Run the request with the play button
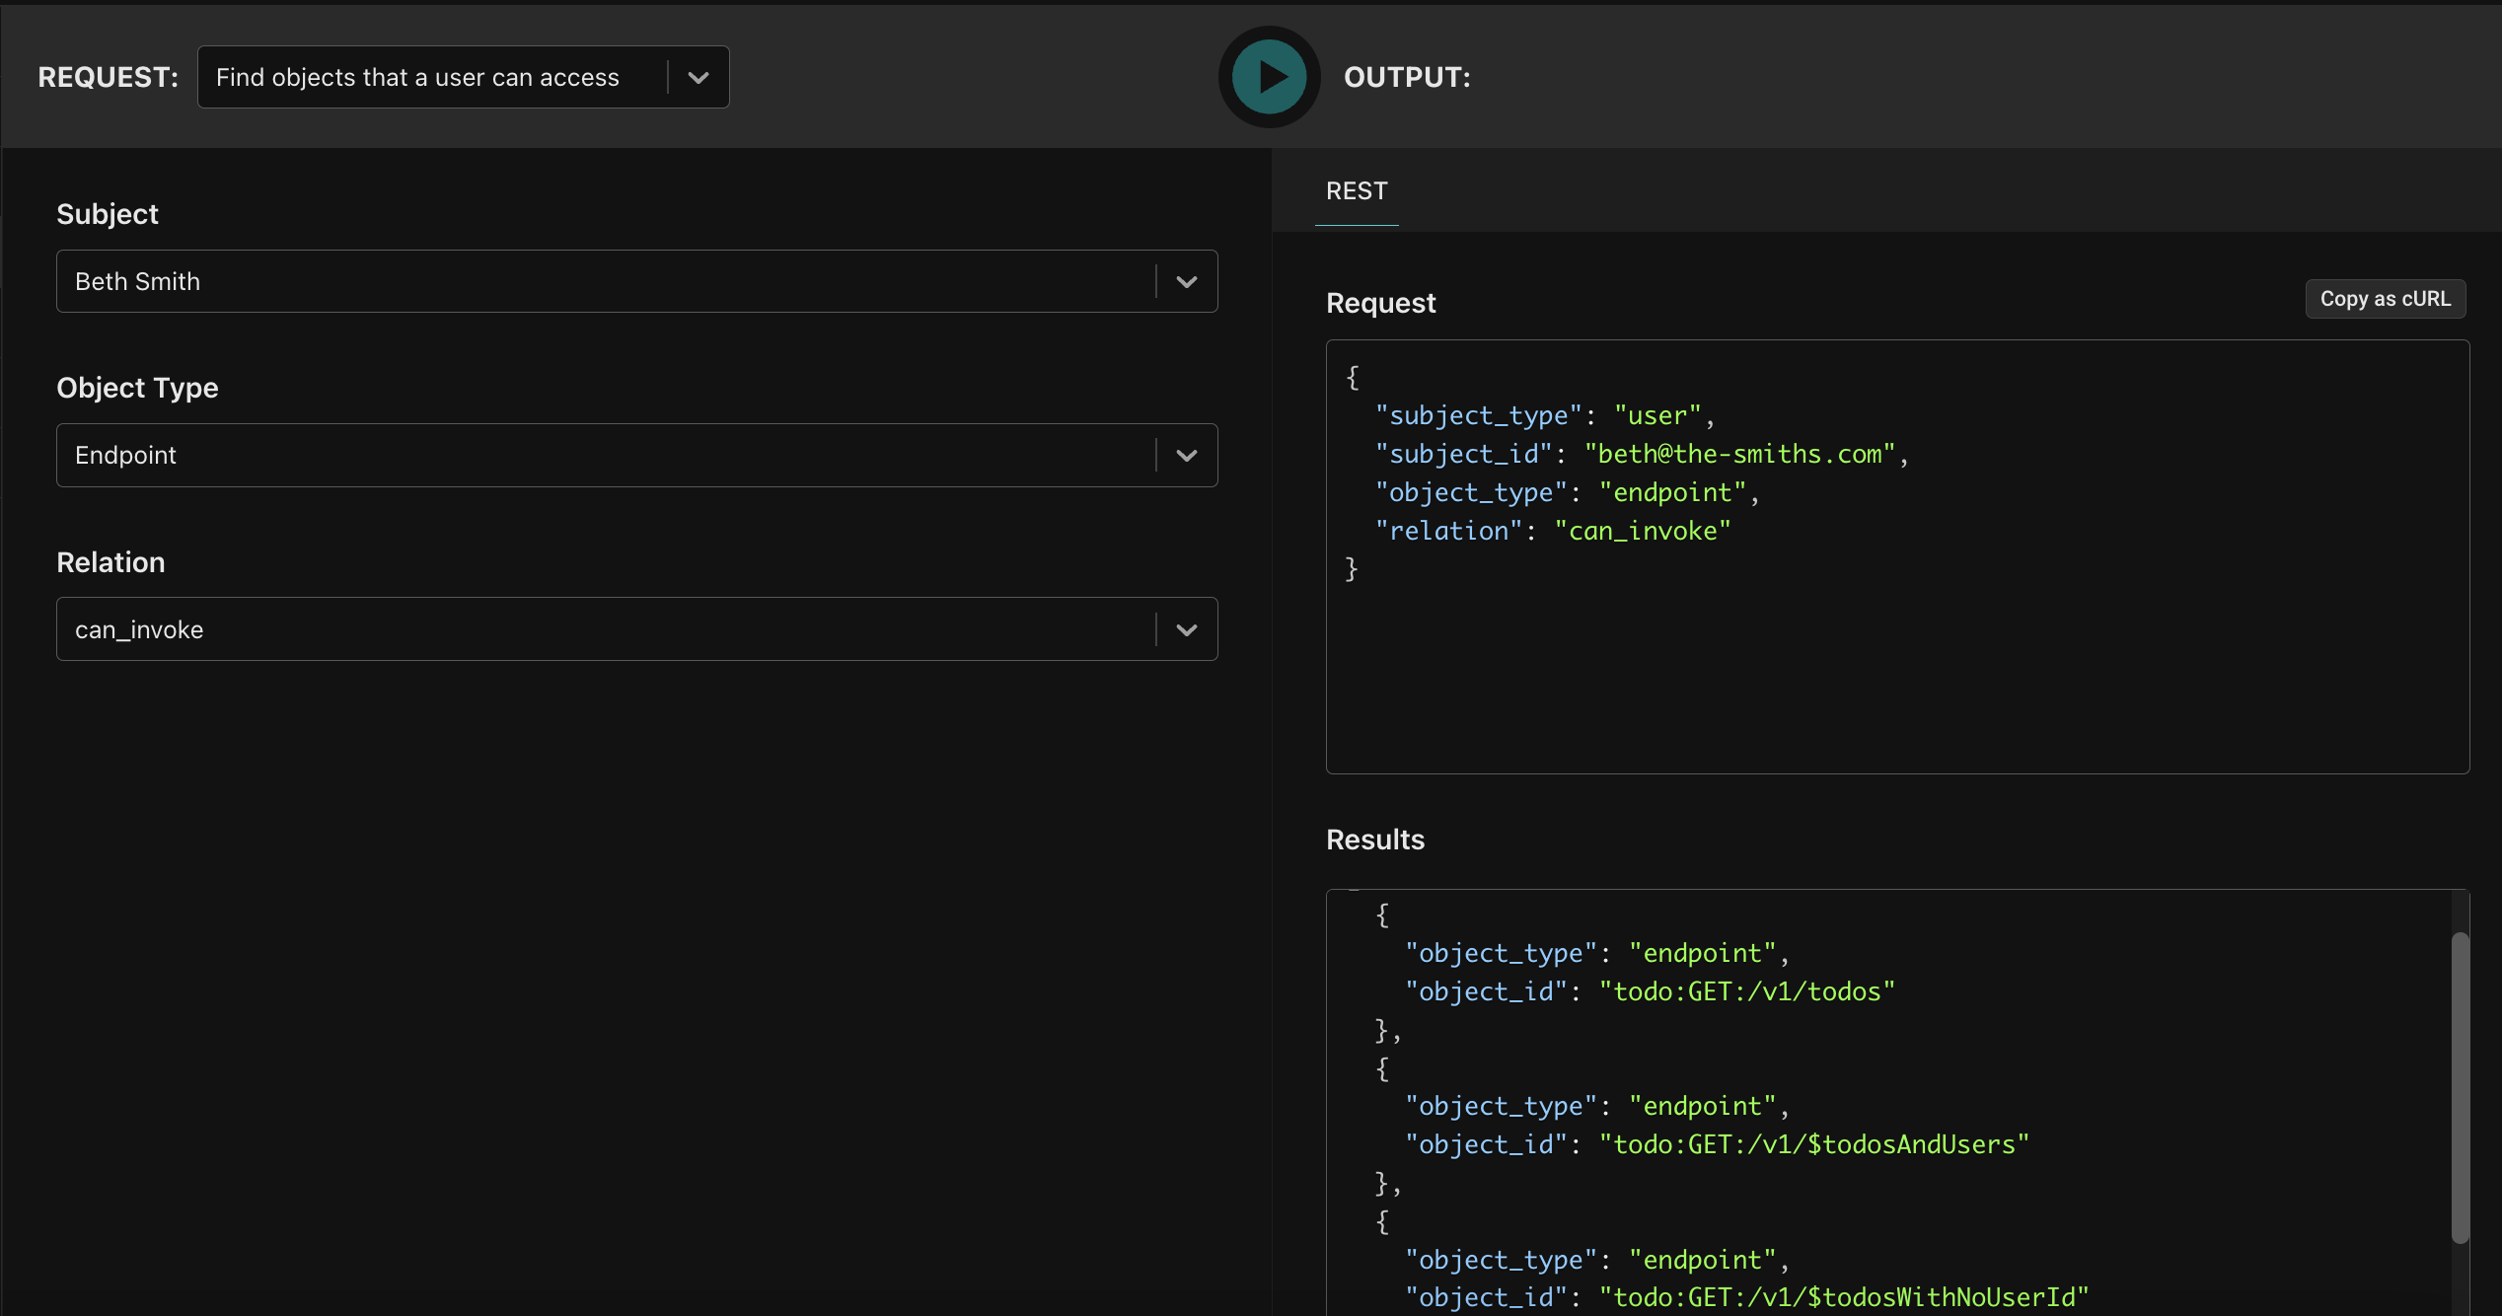The image size is (2502, 1316). (1269, 77)
